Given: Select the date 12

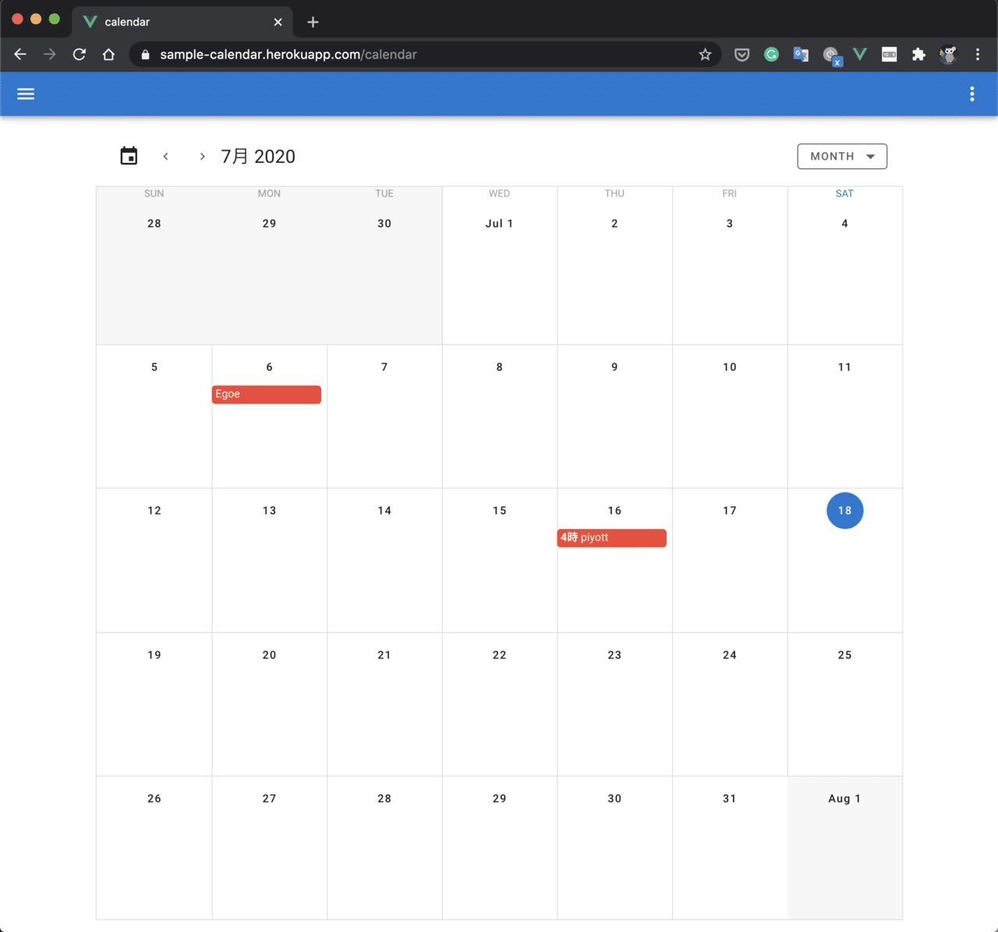Looking at the screenshot, I should coord(154,510).
